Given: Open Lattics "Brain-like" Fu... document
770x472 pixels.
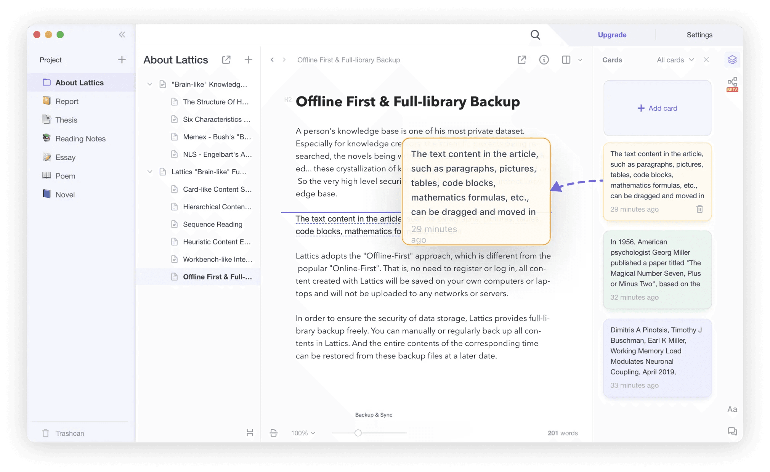Looking at the screenshot, I should click(x=198, y=172).
